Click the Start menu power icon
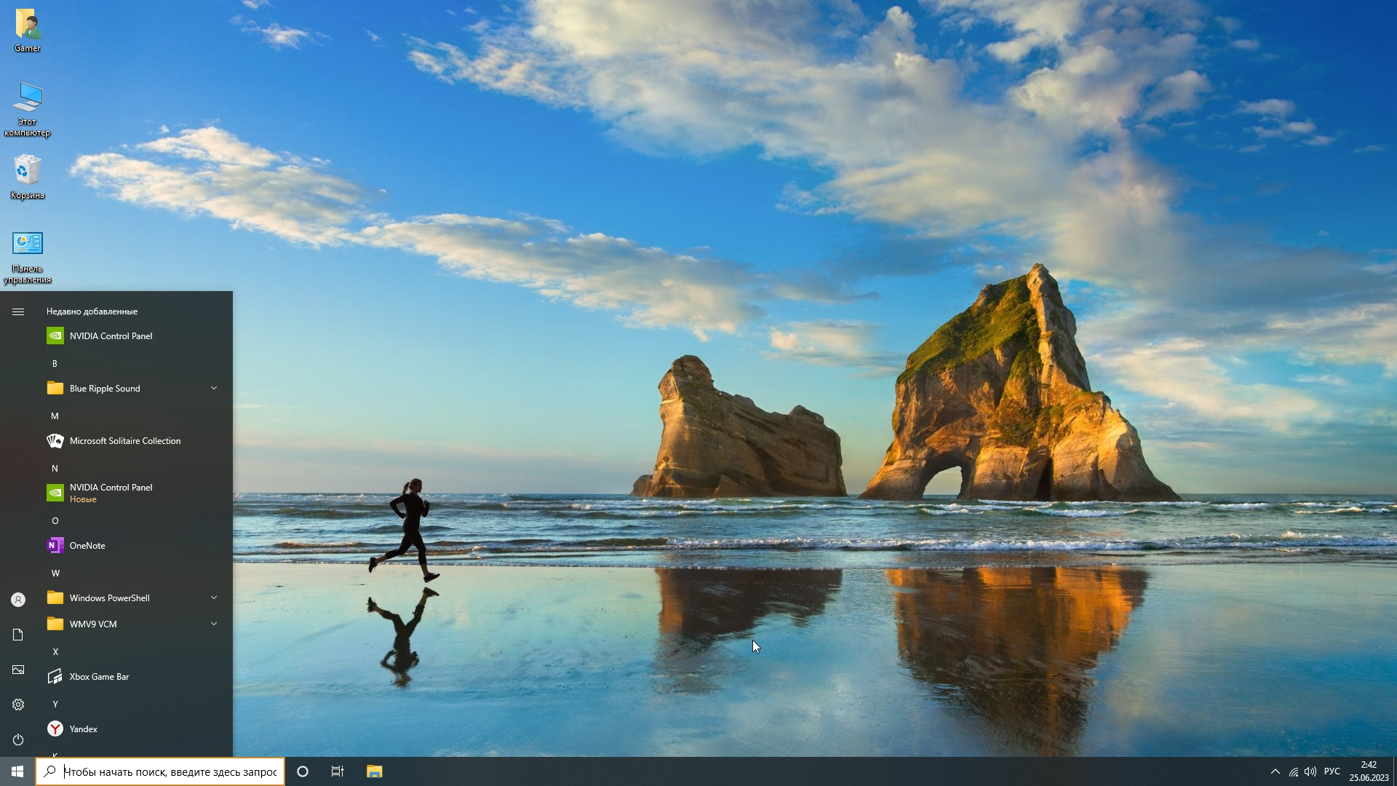This screenshot has height=786, width=1397. point(18,739)
